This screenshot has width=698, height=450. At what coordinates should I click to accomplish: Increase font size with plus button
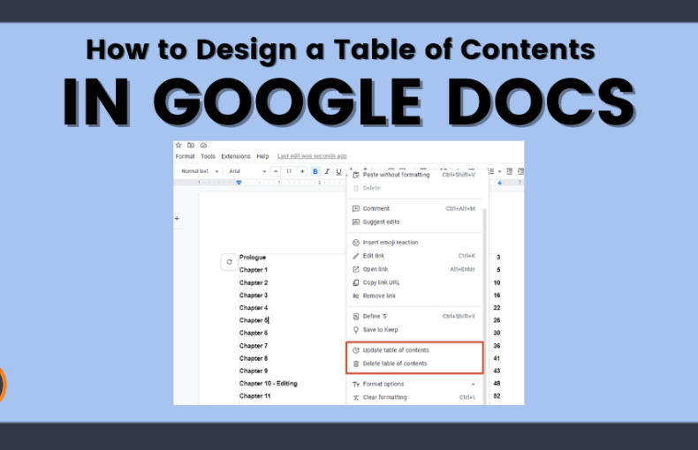coord(302,171)
